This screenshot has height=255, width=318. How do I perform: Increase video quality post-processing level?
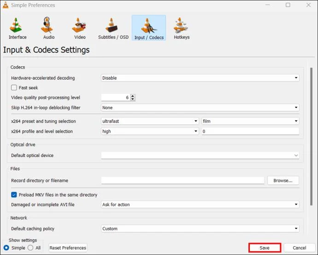(x=133, y=96)
